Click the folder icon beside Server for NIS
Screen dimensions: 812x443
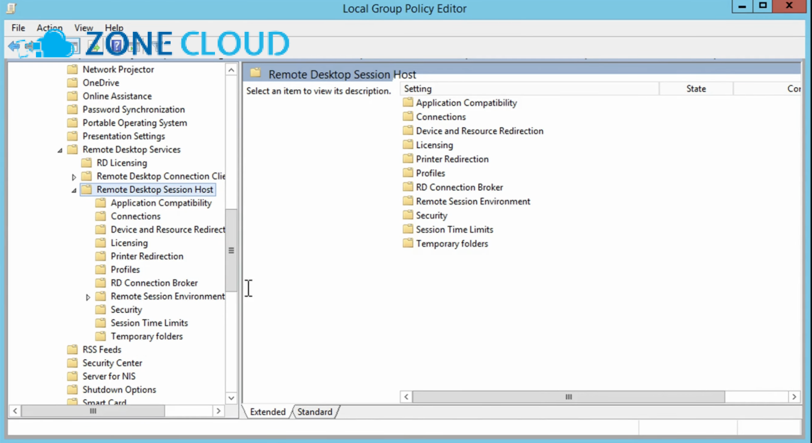click(x=73, y=376)
